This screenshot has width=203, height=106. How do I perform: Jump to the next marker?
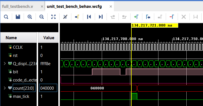[x=160, y=17]
